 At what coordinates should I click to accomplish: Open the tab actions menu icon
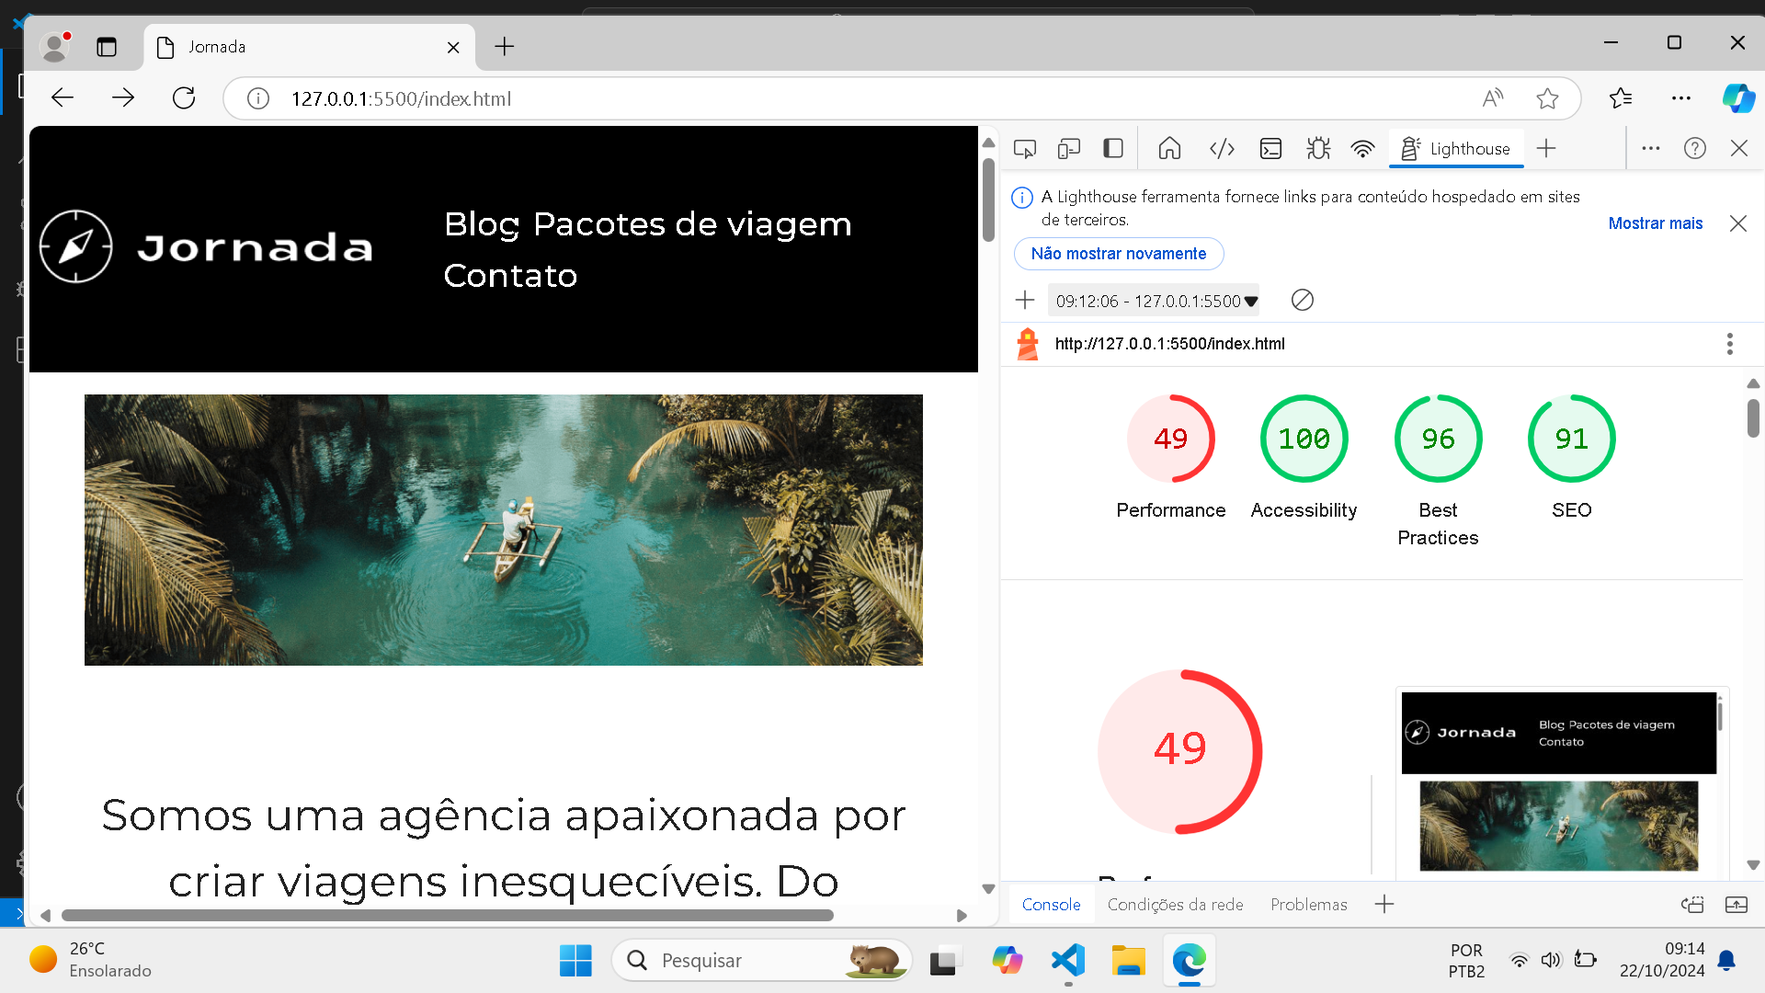[x=107, y=47]
